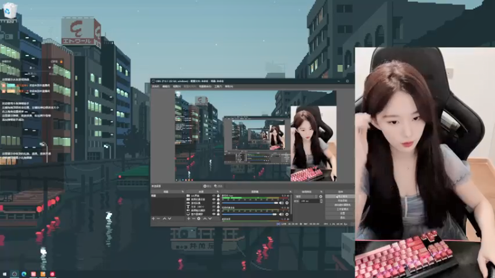This screenshot has height=278, width=495.
Task: Open second mixer channel settings gear
Action: coord(287,214)
